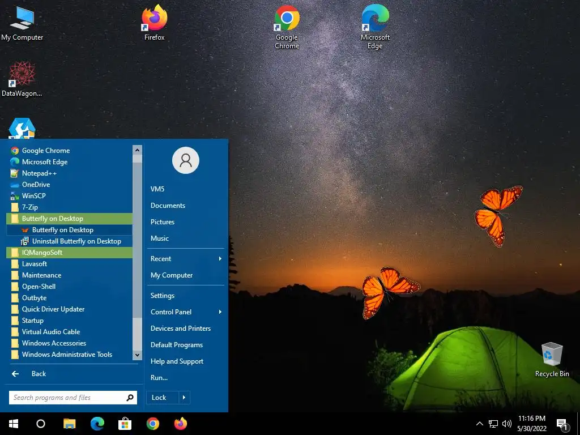Viewport: 580px width, 435px height.
Task: Launch Google Chrome from the taskbar
Action: (x=153, y=424)
